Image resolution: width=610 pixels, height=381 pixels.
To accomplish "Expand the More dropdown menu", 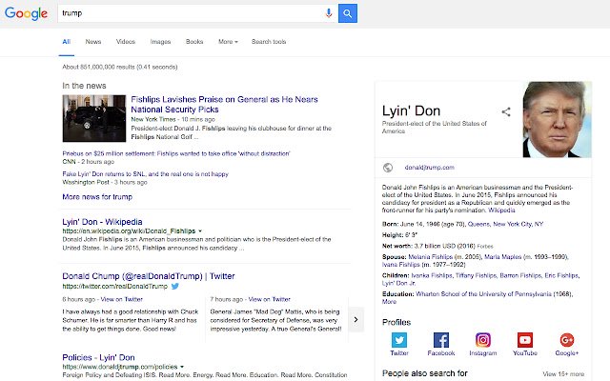I will (x=228, y=42).
